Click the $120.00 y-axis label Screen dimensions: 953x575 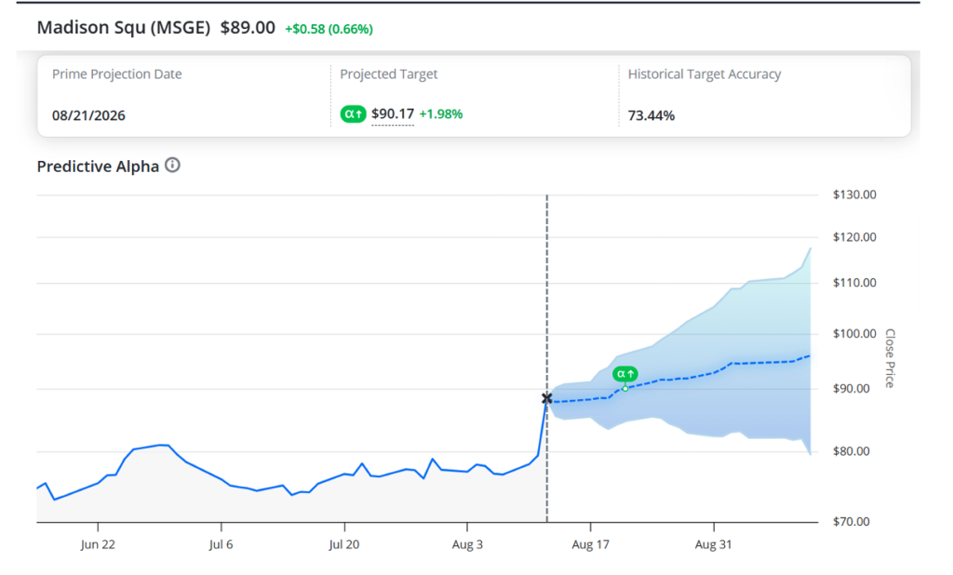(x=854, y=237)
